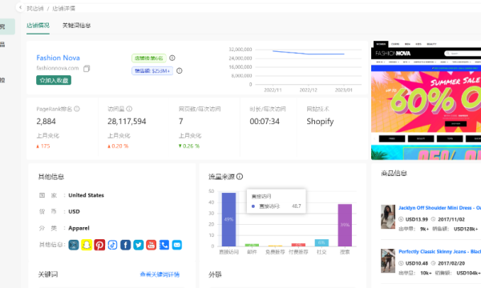Click the Jacklyn Off Shoulder Mini Dress thumbnail

click(x=388, y=217)
